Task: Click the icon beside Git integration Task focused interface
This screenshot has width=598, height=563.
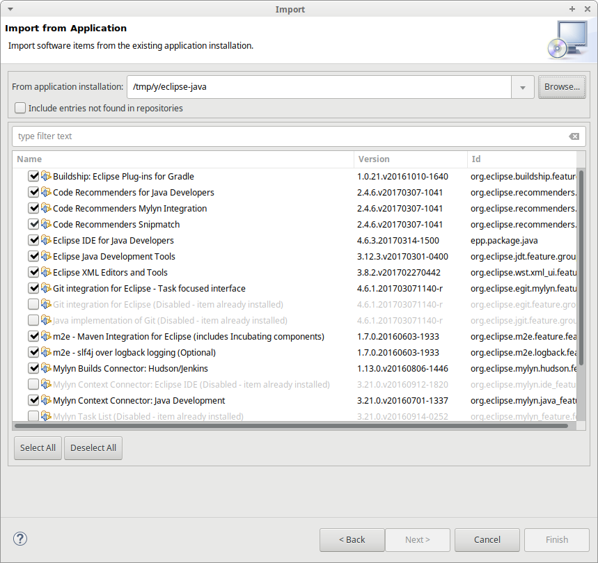Action: pyautogui.click(x=46, y=288)
